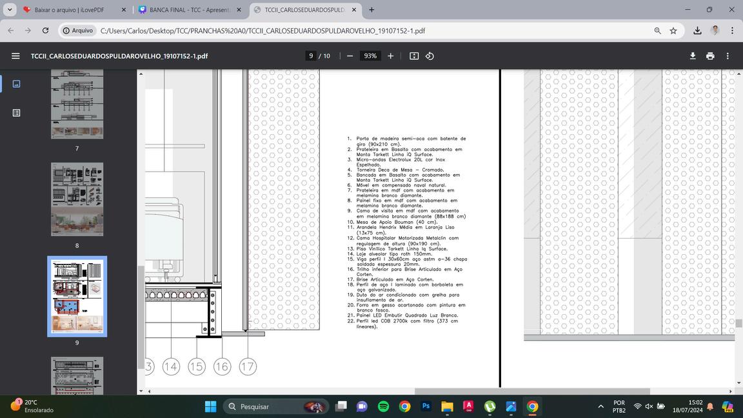This screenshot has width=743, height=418.
Task: Fit PDF to page
Action: (413, 56)
